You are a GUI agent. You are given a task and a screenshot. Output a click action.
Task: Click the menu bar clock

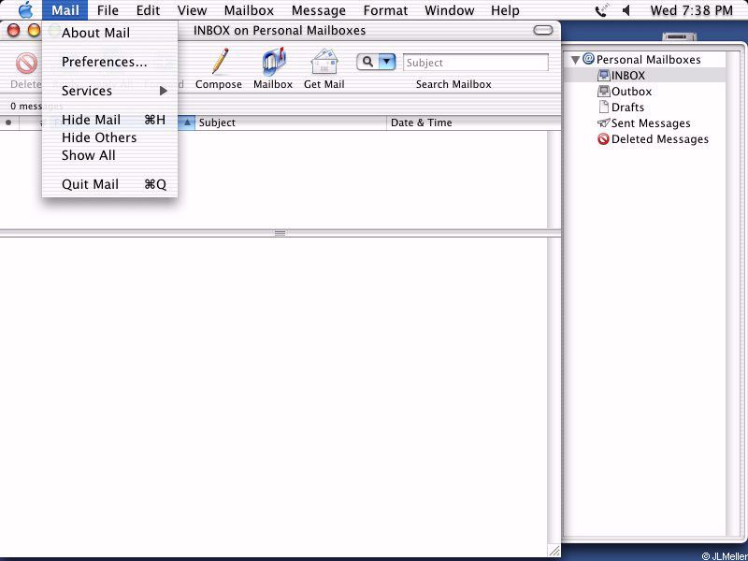click(691, 10)
